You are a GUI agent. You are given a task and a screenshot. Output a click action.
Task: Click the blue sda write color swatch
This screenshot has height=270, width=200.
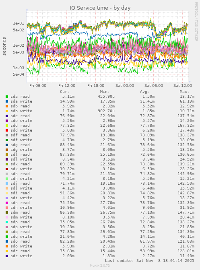(7, 101)
